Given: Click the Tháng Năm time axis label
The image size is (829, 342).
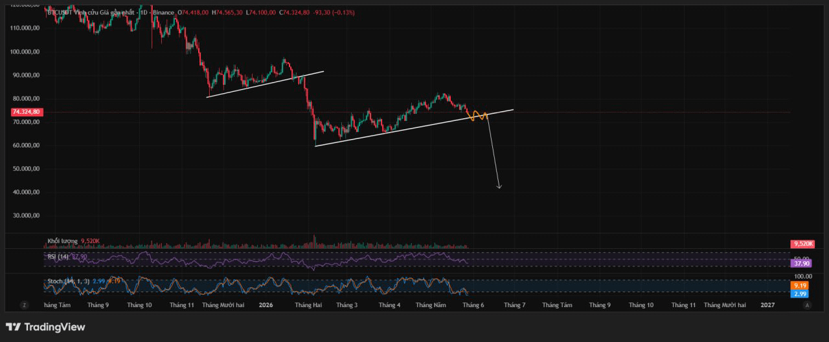Looking at the screenshot, I should (431, 305).
